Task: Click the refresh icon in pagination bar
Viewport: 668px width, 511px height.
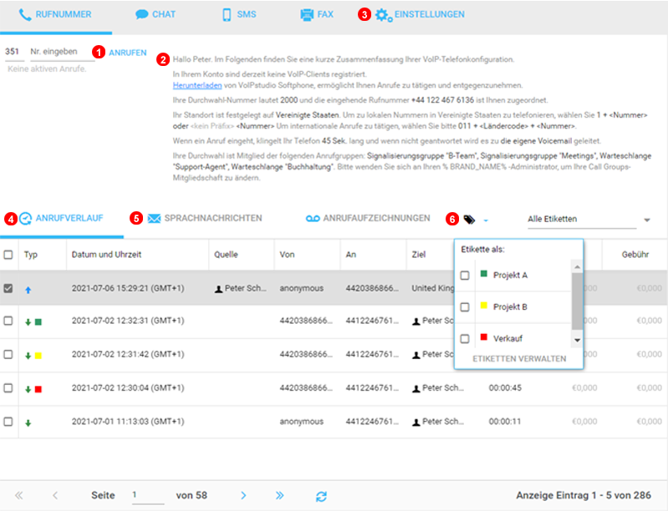Action: [x=321, y=496]
